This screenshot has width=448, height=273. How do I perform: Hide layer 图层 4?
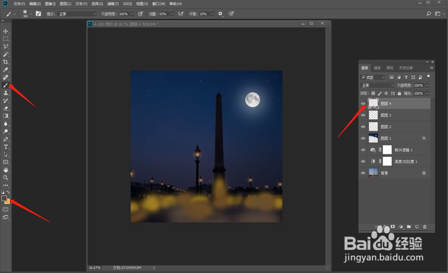(363, 104)
